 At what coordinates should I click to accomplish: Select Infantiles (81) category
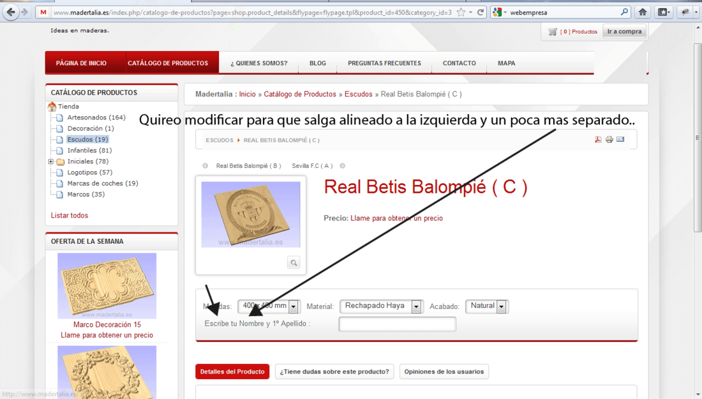click(89, 151)
